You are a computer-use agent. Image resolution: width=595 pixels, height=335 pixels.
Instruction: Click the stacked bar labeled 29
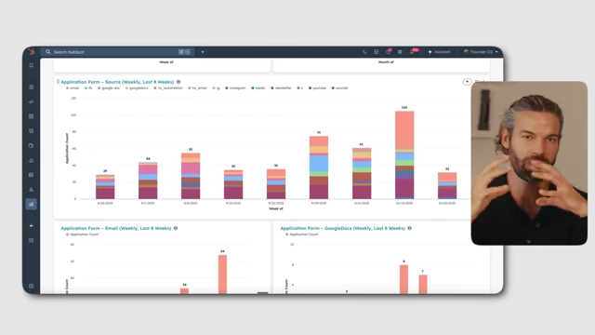[x=105, y=187]
